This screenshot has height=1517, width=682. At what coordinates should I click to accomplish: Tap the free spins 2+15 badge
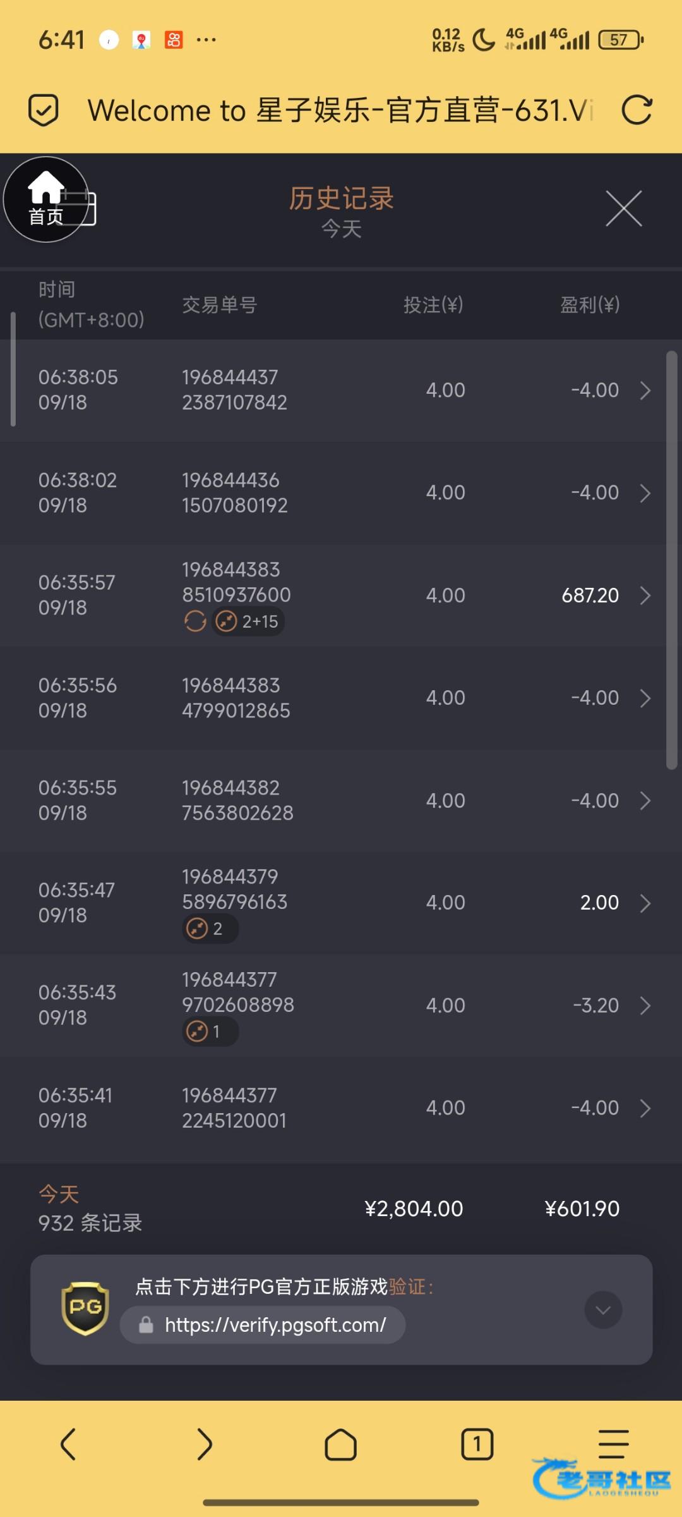248,622
